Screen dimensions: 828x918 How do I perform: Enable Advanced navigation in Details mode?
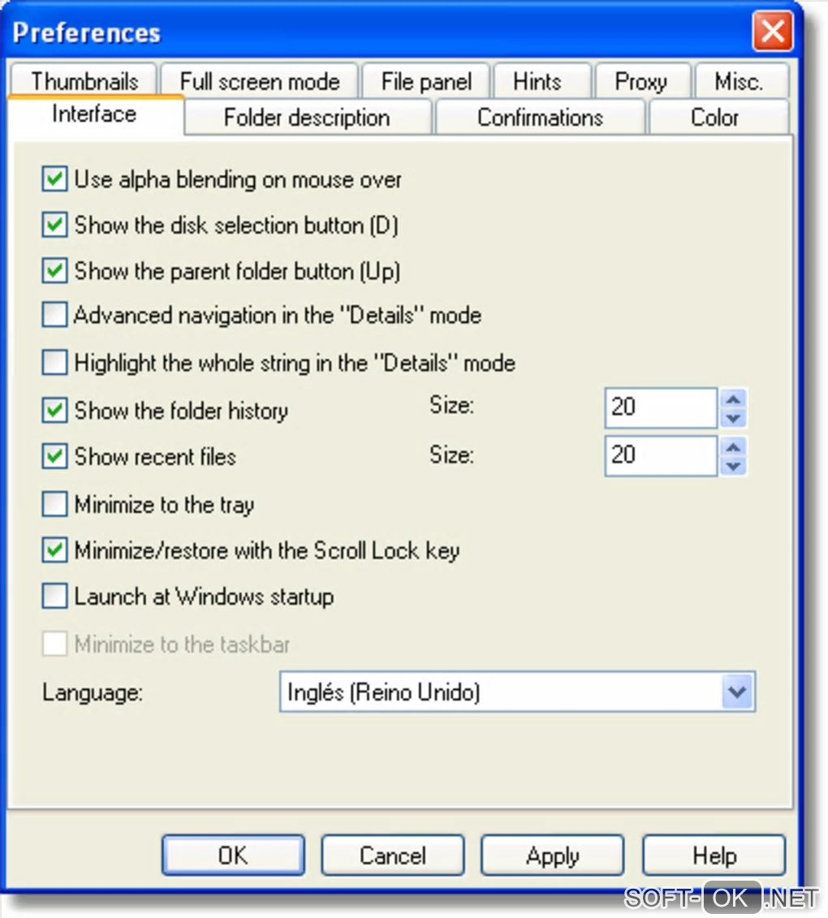(54, 315)
